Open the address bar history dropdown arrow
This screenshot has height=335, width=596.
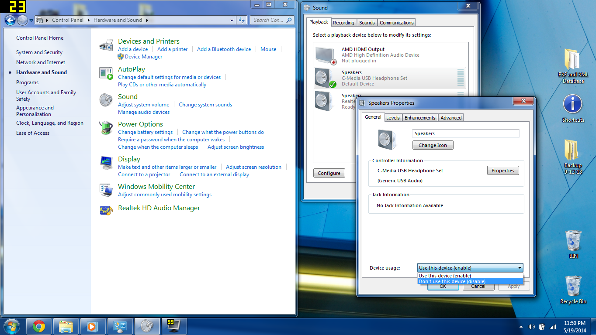coord(232,20)
